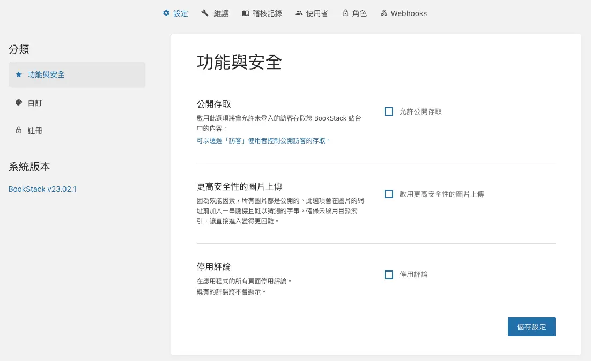Viewport: 591px width, 361px height.
Task: Enable the 停用評論 checkbox
Action: point(388,275)
